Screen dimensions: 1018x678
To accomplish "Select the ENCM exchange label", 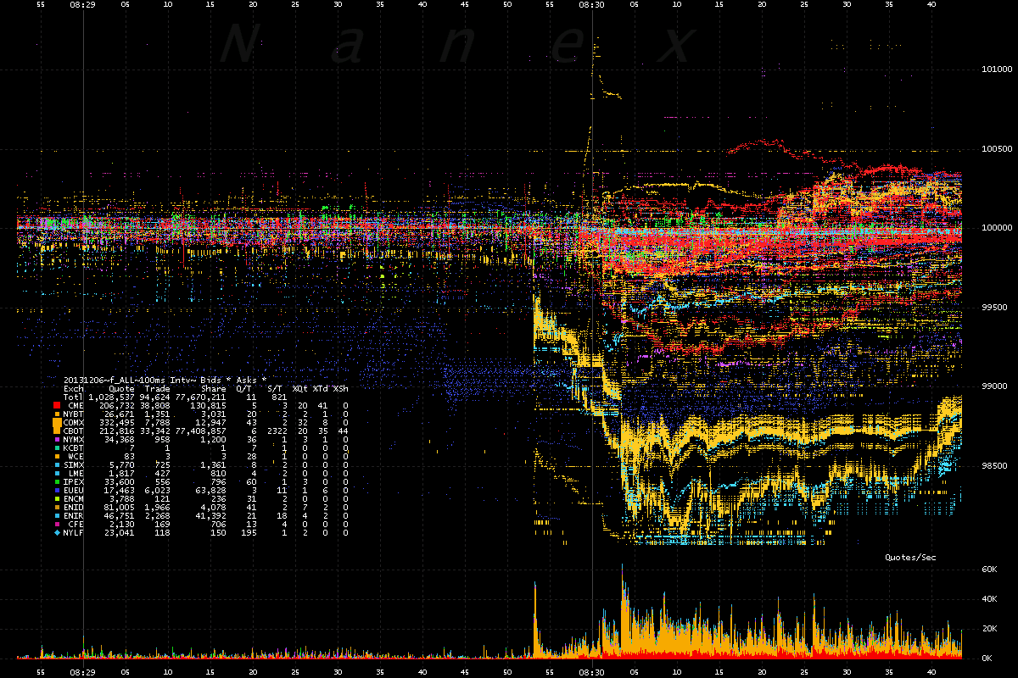I will click(x=74, y=498).
